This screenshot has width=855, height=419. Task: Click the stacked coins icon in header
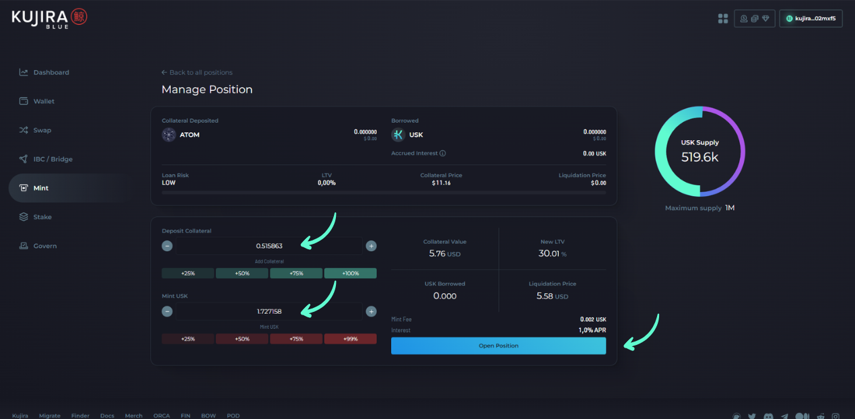click(x=755, y=19)
